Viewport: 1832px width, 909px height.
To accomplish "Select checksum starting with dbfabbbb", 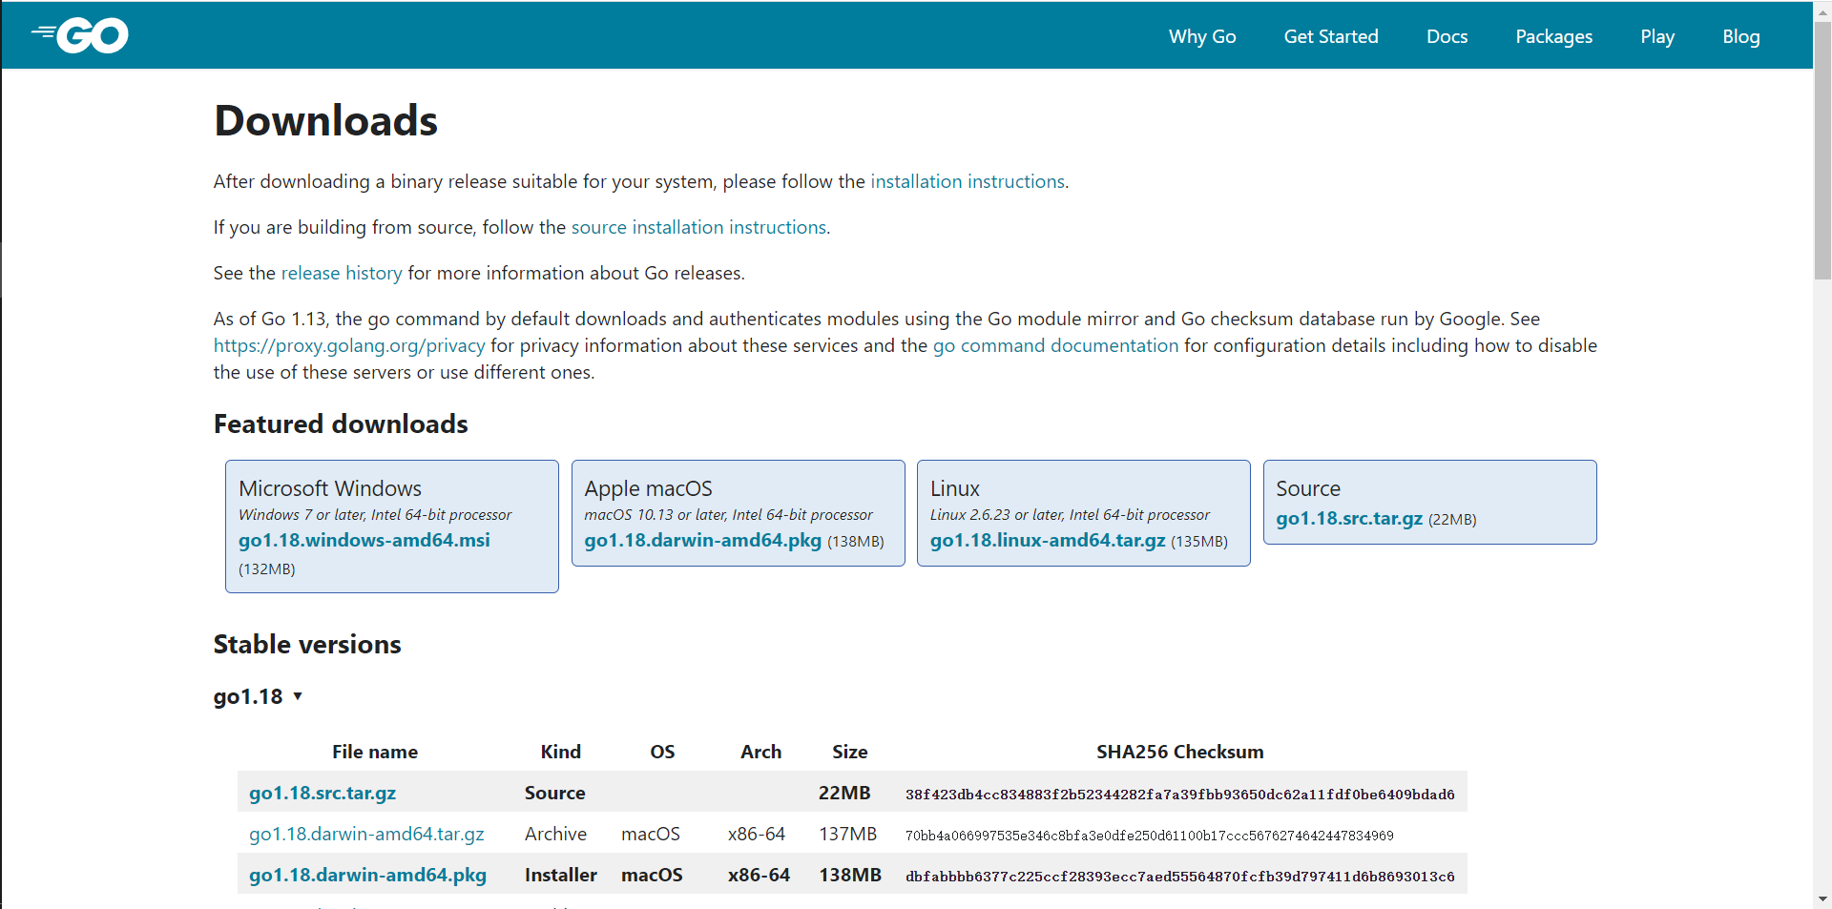I will [1179, 877].
